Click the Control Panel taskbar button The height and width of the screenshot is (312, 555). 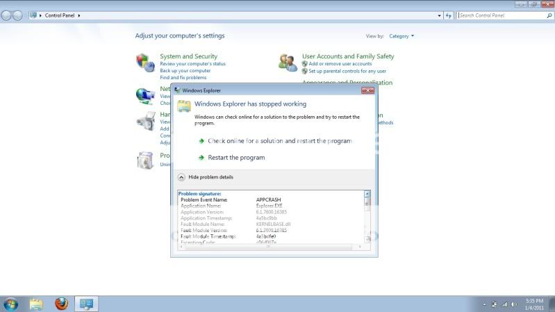87,304
